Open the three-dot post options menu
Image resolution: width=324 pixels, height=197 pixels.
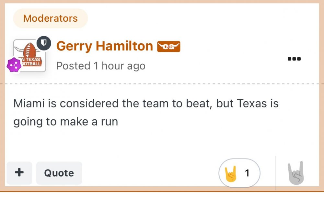pyautogui.click(x=294, y=59)
